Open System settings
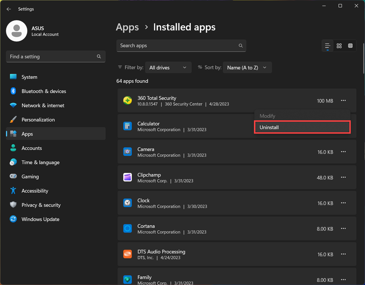The image size is (365, 285). click(x=56, y=77)
